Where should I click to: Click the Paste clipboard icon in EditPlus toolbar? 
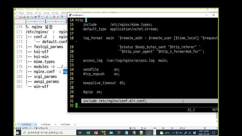click(x=54, y=17)
